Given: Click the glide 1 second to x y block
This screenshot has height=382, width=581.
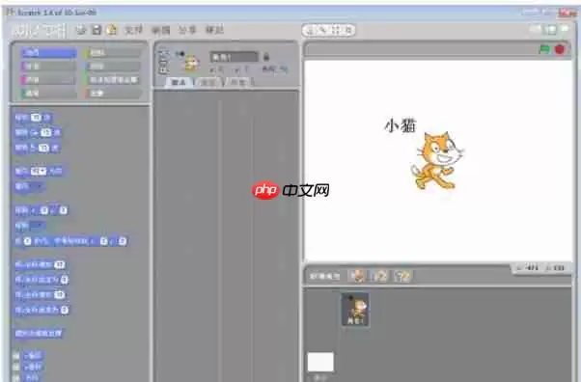Looking at the screenshot, I should 71,241.
